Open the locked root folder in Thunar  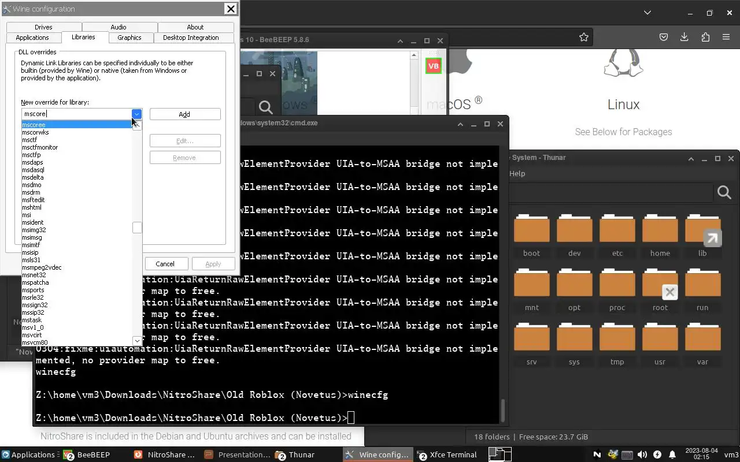(660, 290)
